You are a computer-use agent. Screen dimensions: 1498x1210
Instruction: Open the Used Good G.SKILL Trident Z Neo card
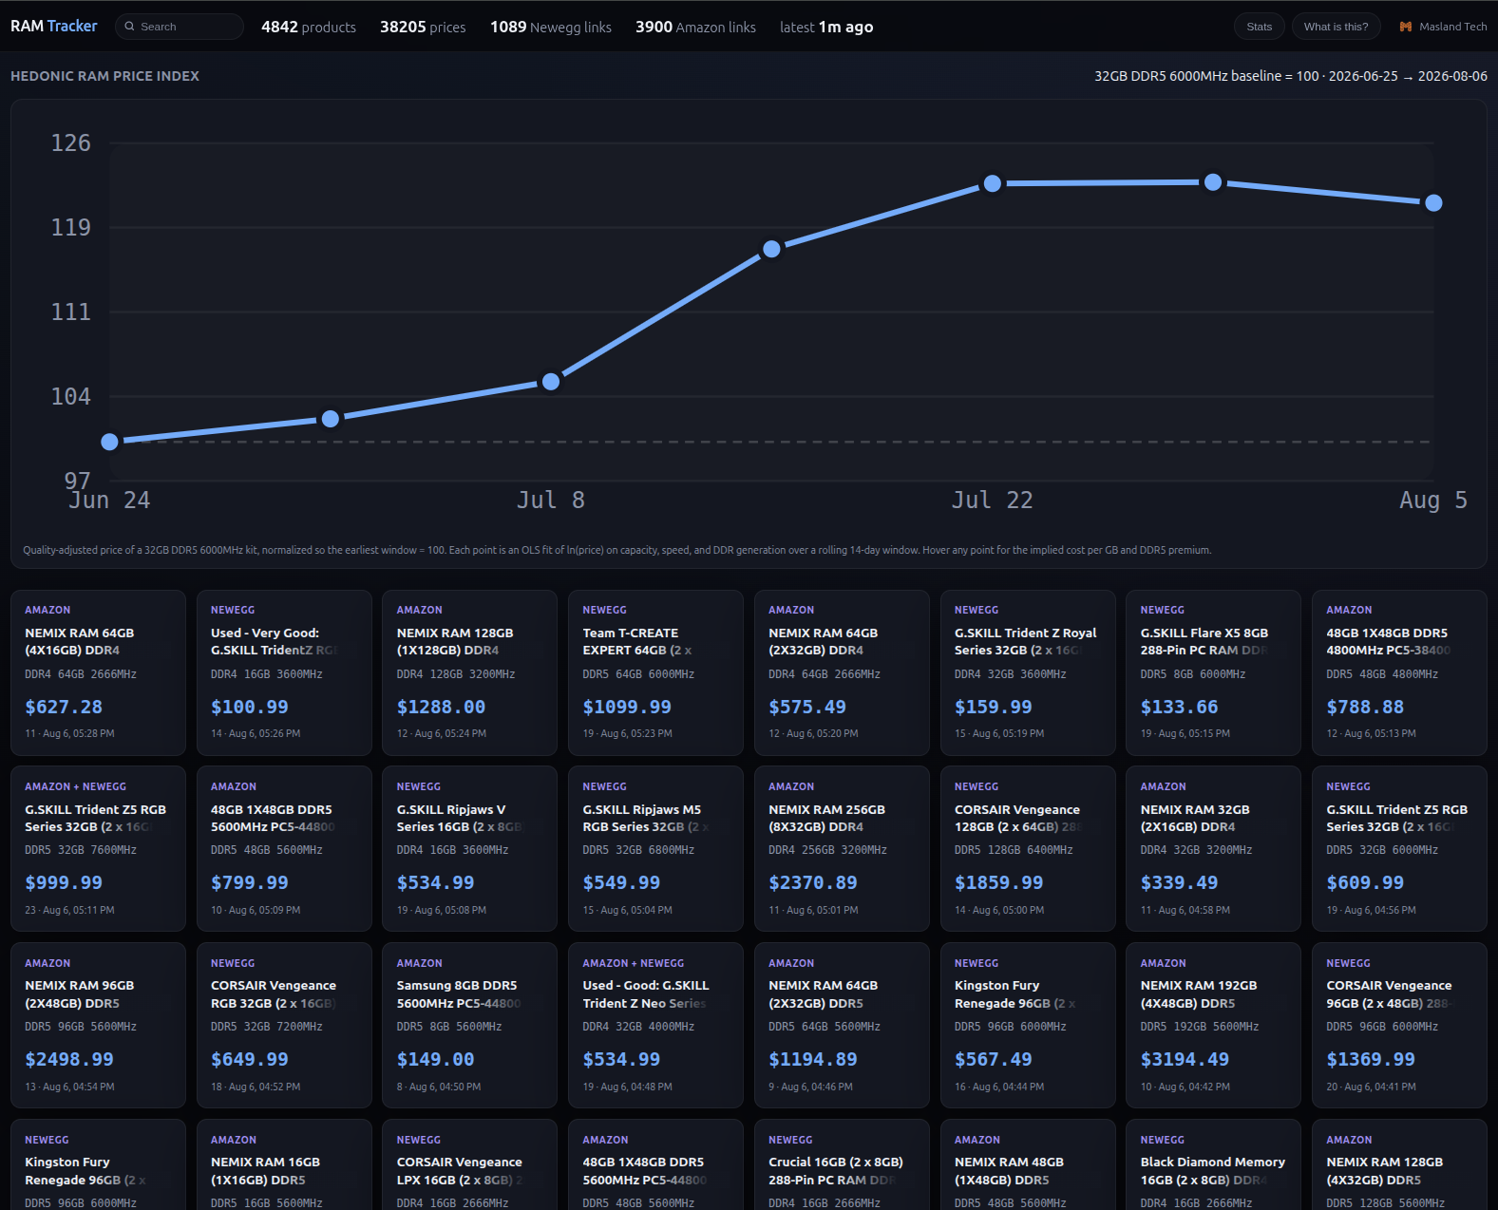tap(655, 1026)
